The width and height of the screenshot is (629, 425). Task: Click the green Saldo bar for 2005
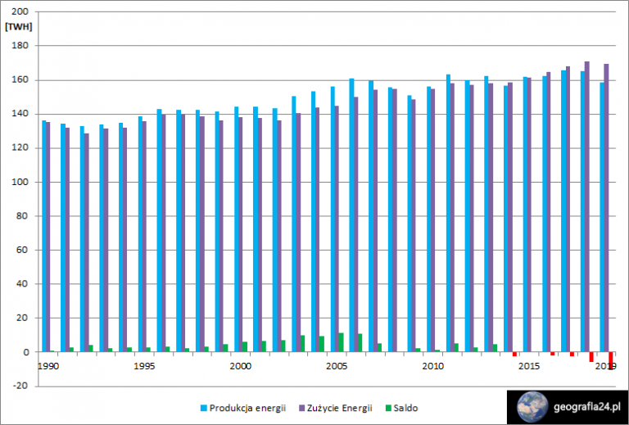[x=341, y=342]
